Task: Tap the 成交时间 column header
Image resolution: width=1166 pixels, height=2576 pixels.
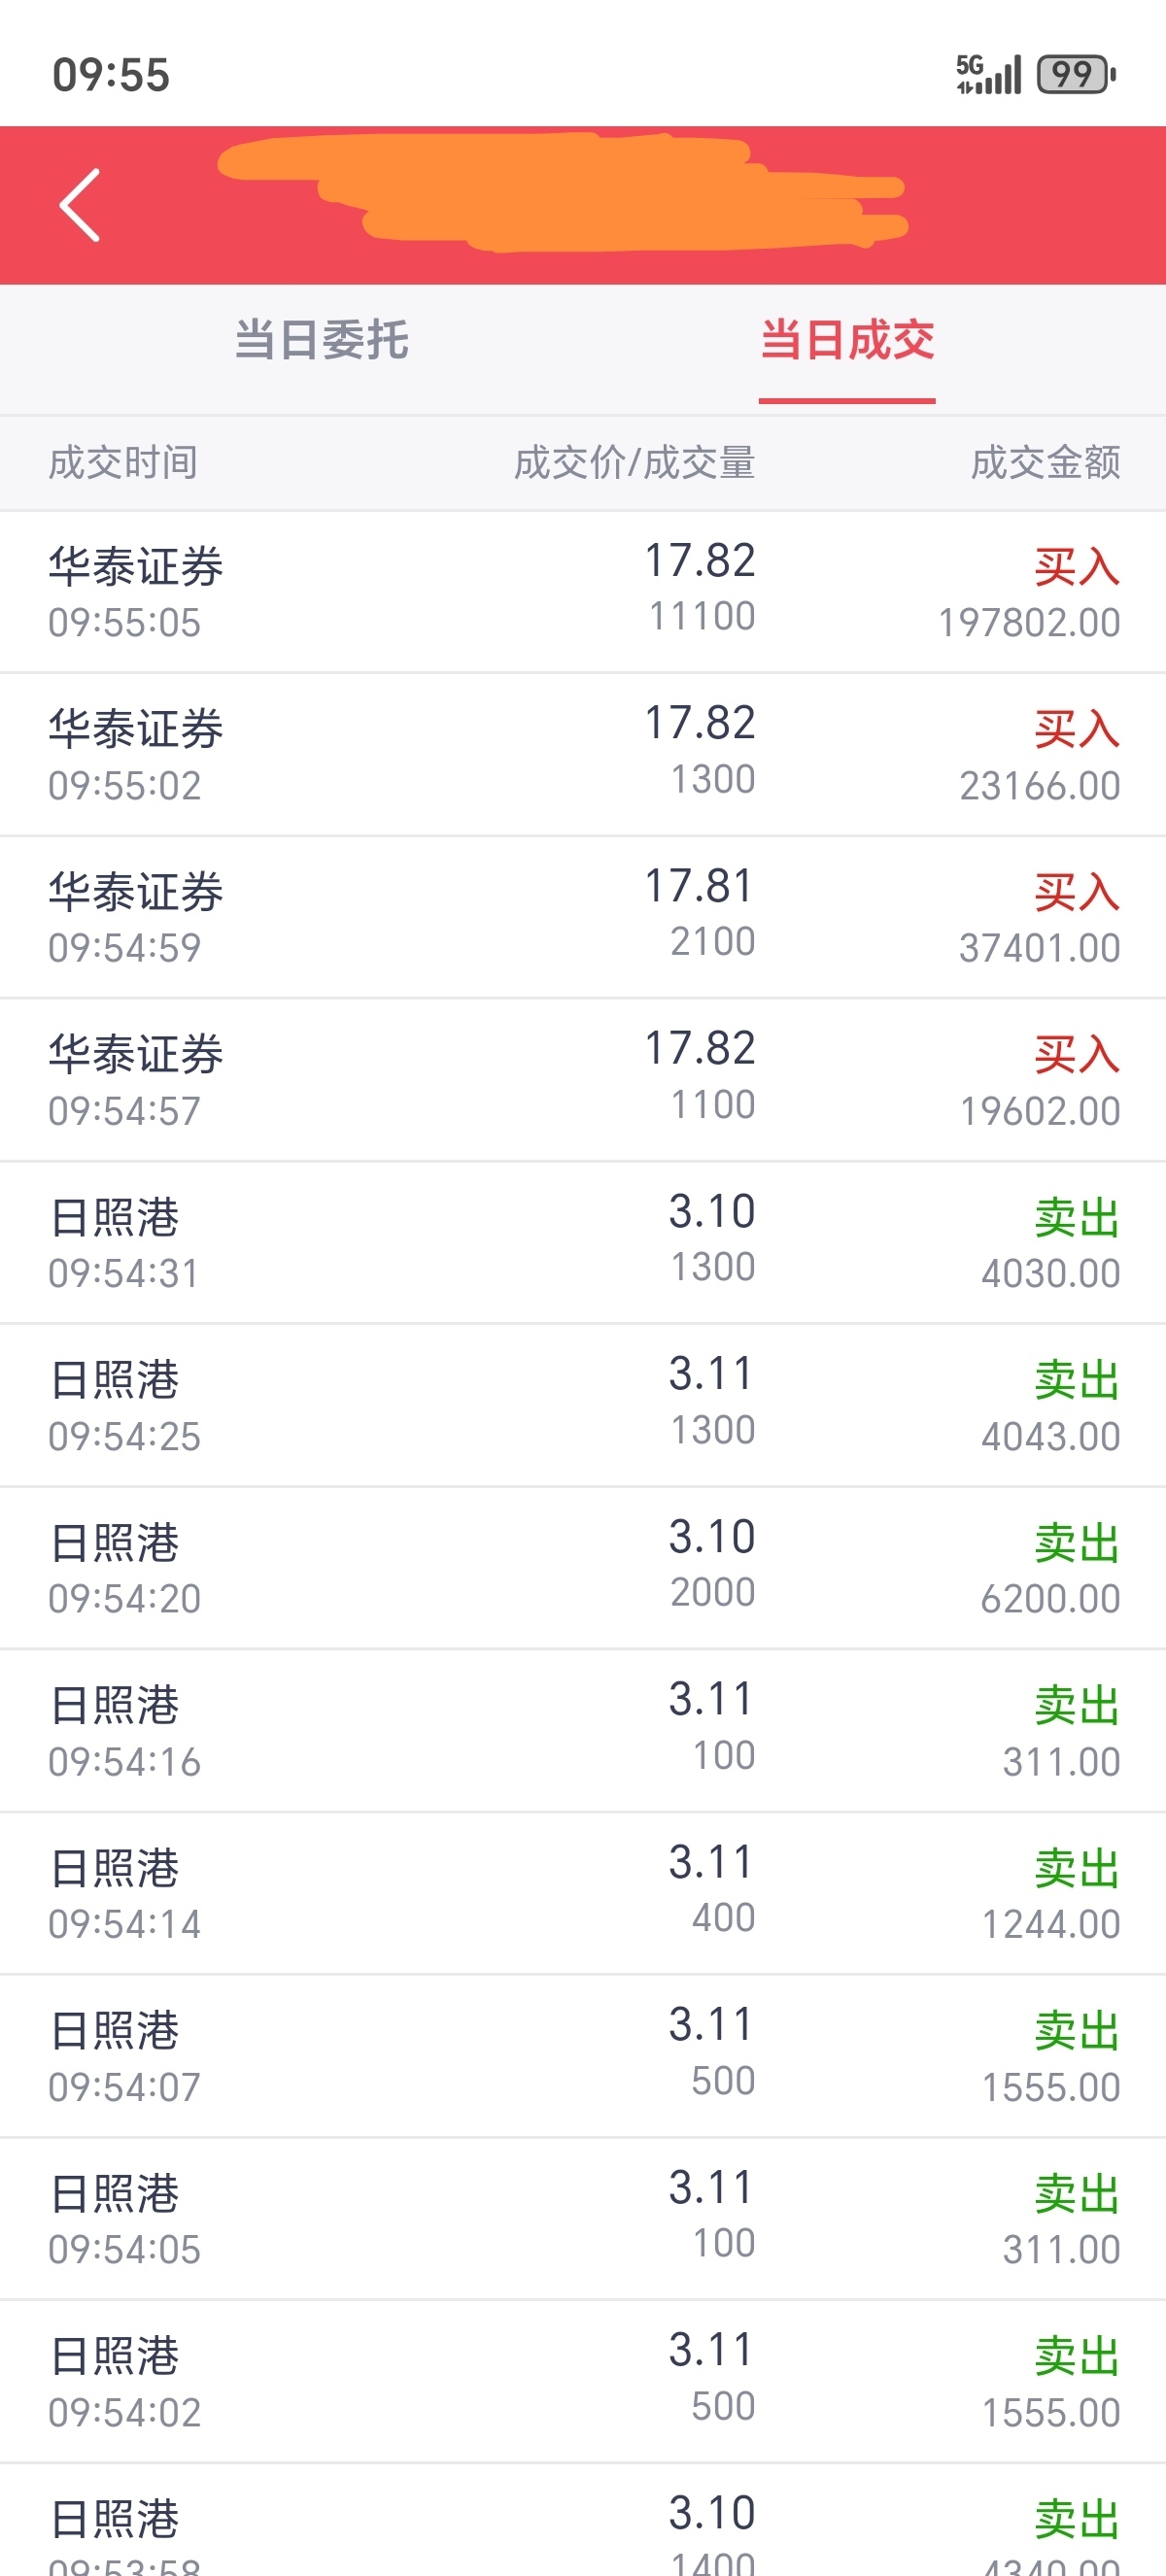Action: [123, 463]
